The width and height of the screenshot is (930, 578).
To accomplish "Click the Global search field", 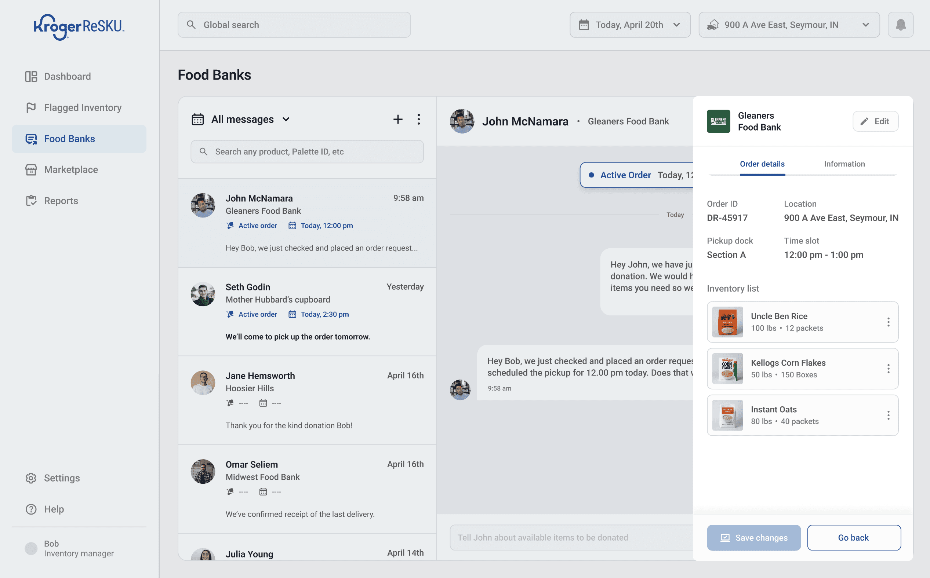I will pos(294,25).
